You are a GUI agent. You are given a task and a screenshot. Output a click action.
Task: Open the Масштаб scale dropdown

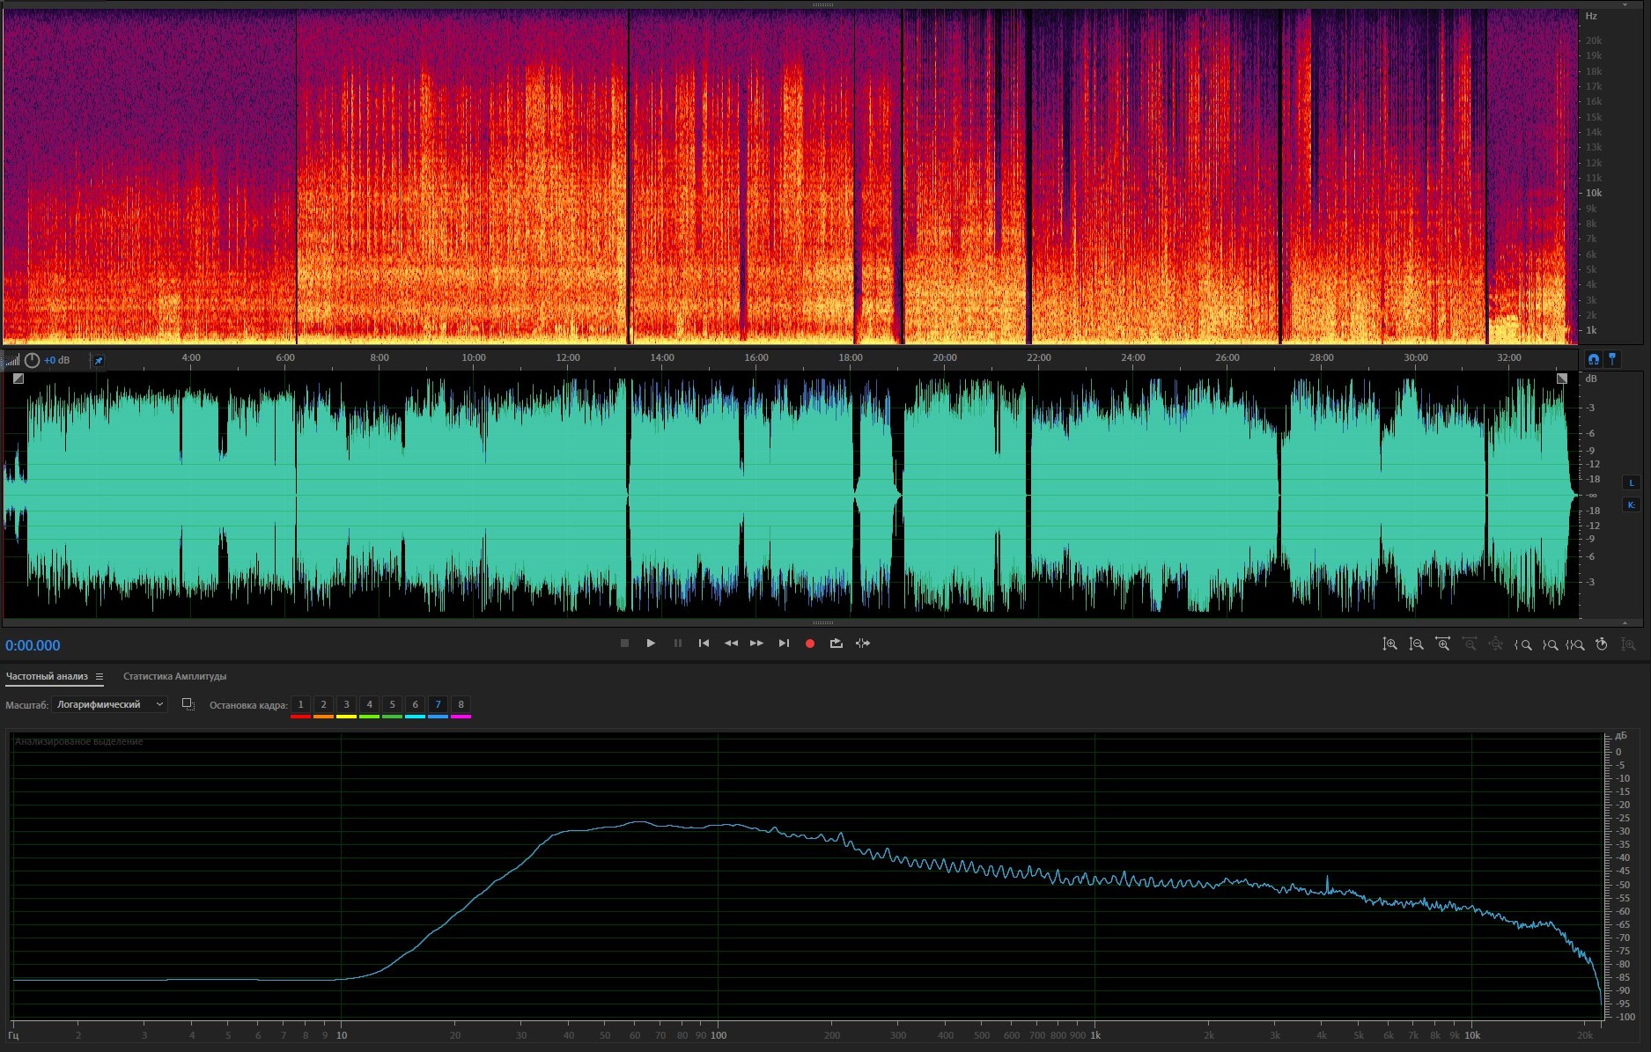[x=109, y=704]
